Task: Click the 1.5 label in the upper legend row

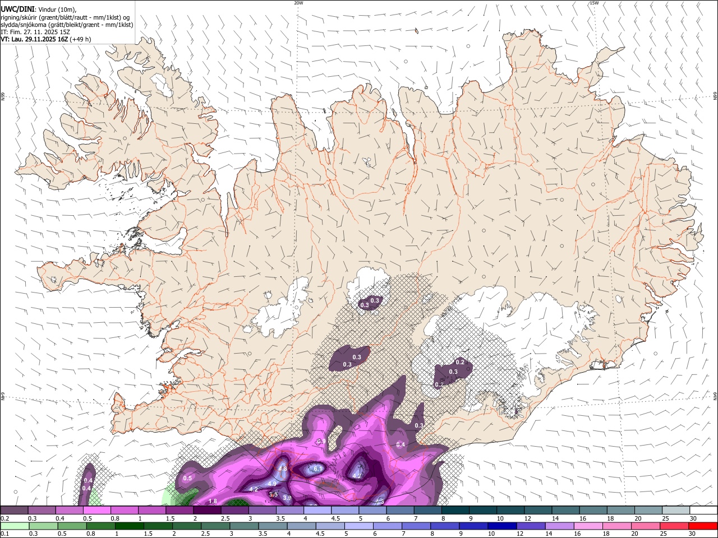Action: pos(169,518)
